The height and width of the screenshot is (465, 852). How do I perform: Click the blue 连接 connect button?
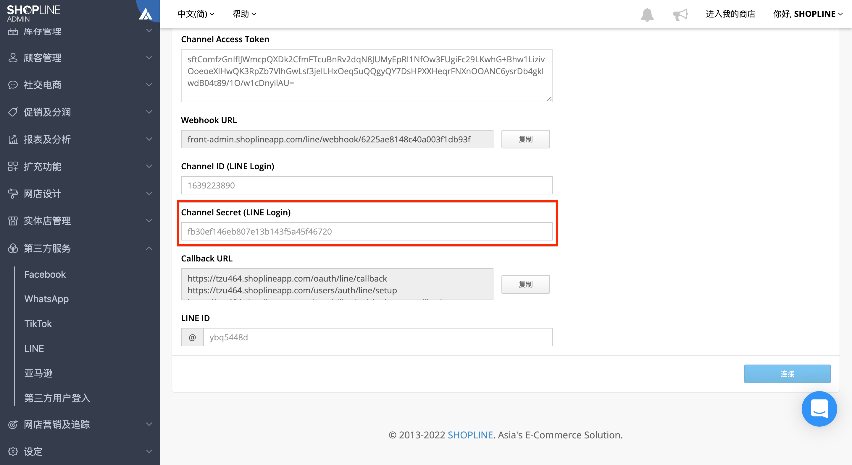pyautogui.click(x=787, y=373)
